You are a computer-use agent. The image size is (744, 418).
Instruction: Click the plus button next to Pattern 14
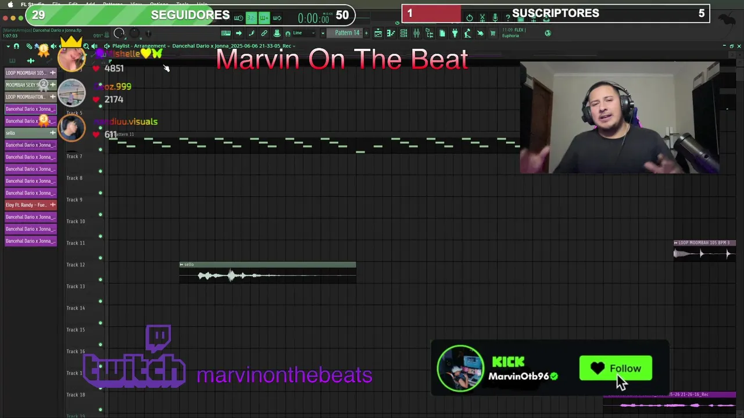367,33
